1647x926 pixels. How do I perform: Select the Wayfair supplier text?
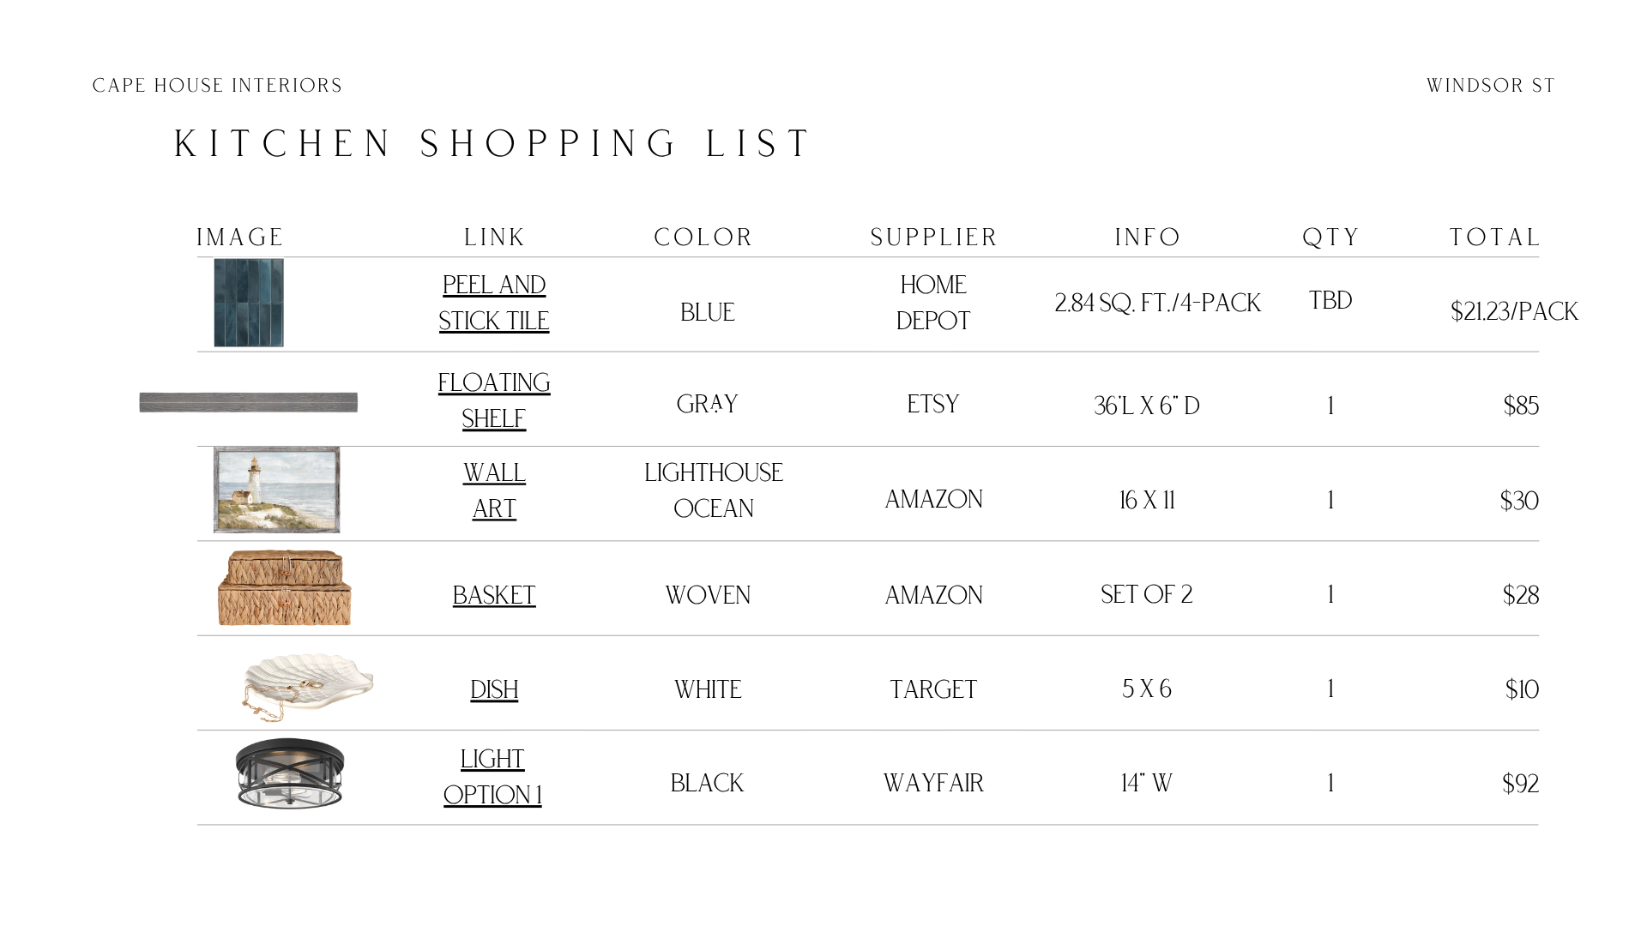(933, 784)
